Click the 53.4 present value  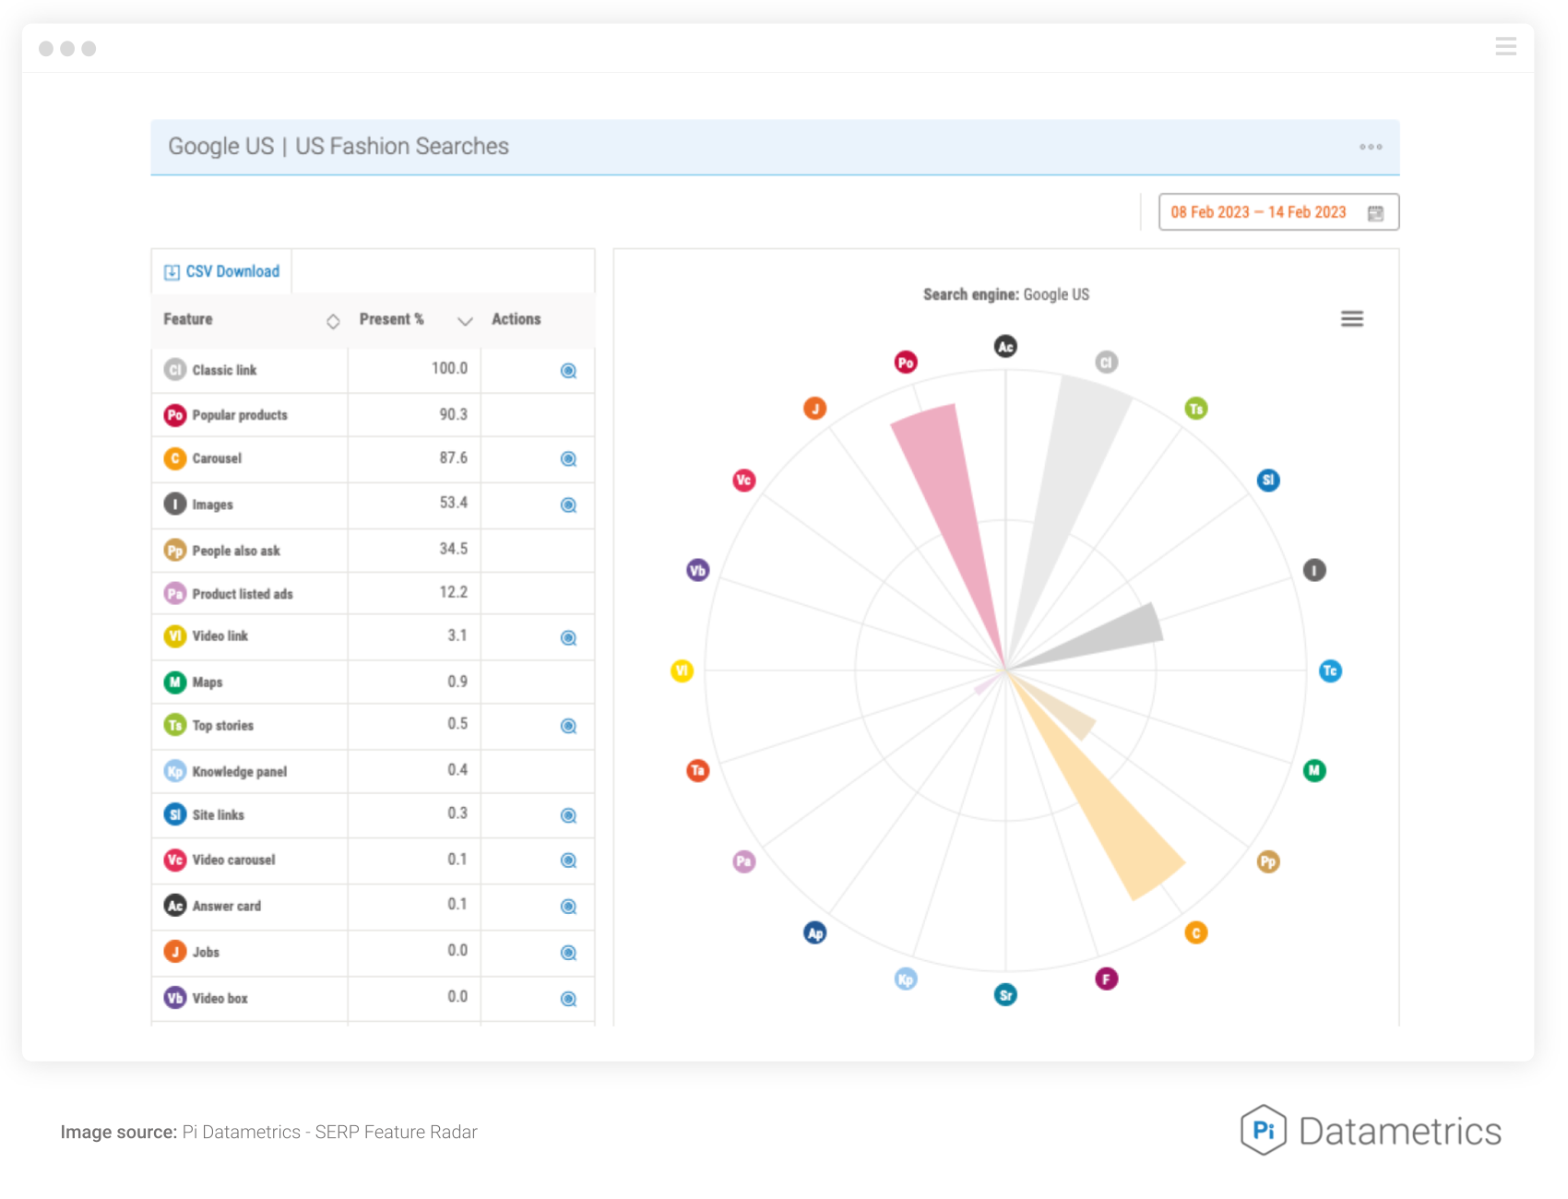453,504
